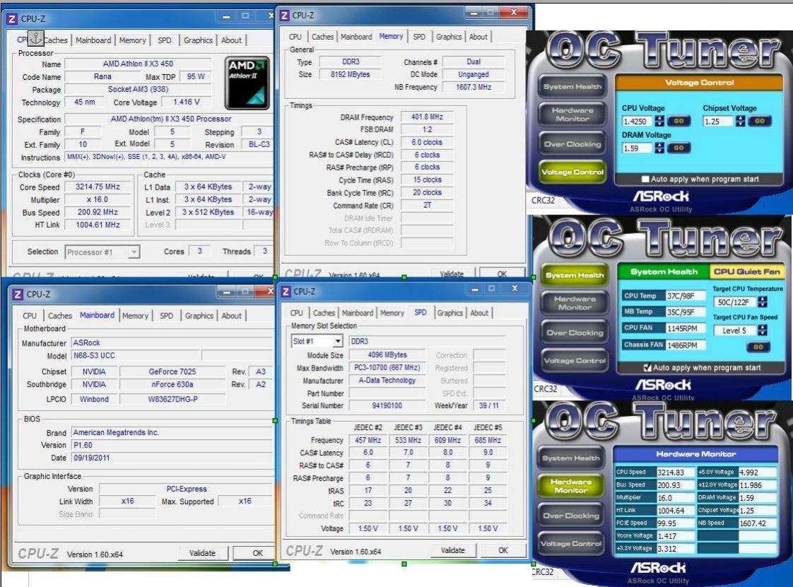Select the System Health tab header

[664, 272]
